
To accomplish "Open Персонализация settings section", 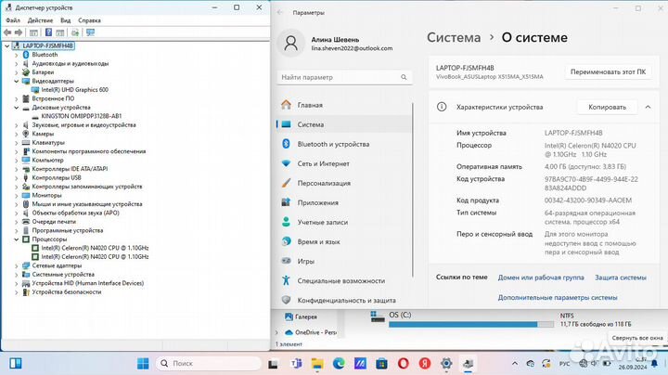I will click(x=324, y=183).
